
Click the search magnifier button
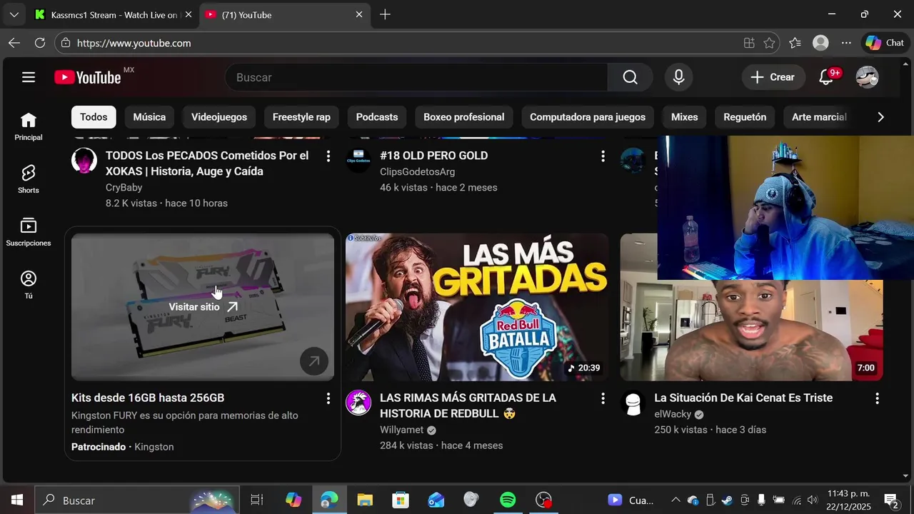coord(630,77)
